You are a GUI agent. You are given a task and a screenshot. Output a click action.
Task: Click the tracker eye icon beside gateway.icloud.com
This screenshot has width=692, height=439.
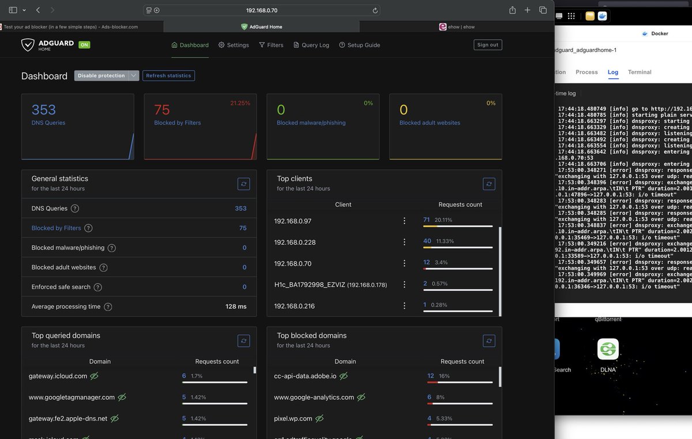[94, 376]
